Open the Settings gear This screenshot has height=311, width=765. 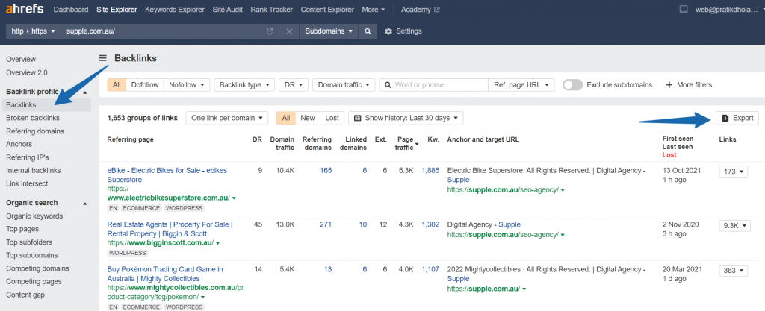(x=403, y=31)
